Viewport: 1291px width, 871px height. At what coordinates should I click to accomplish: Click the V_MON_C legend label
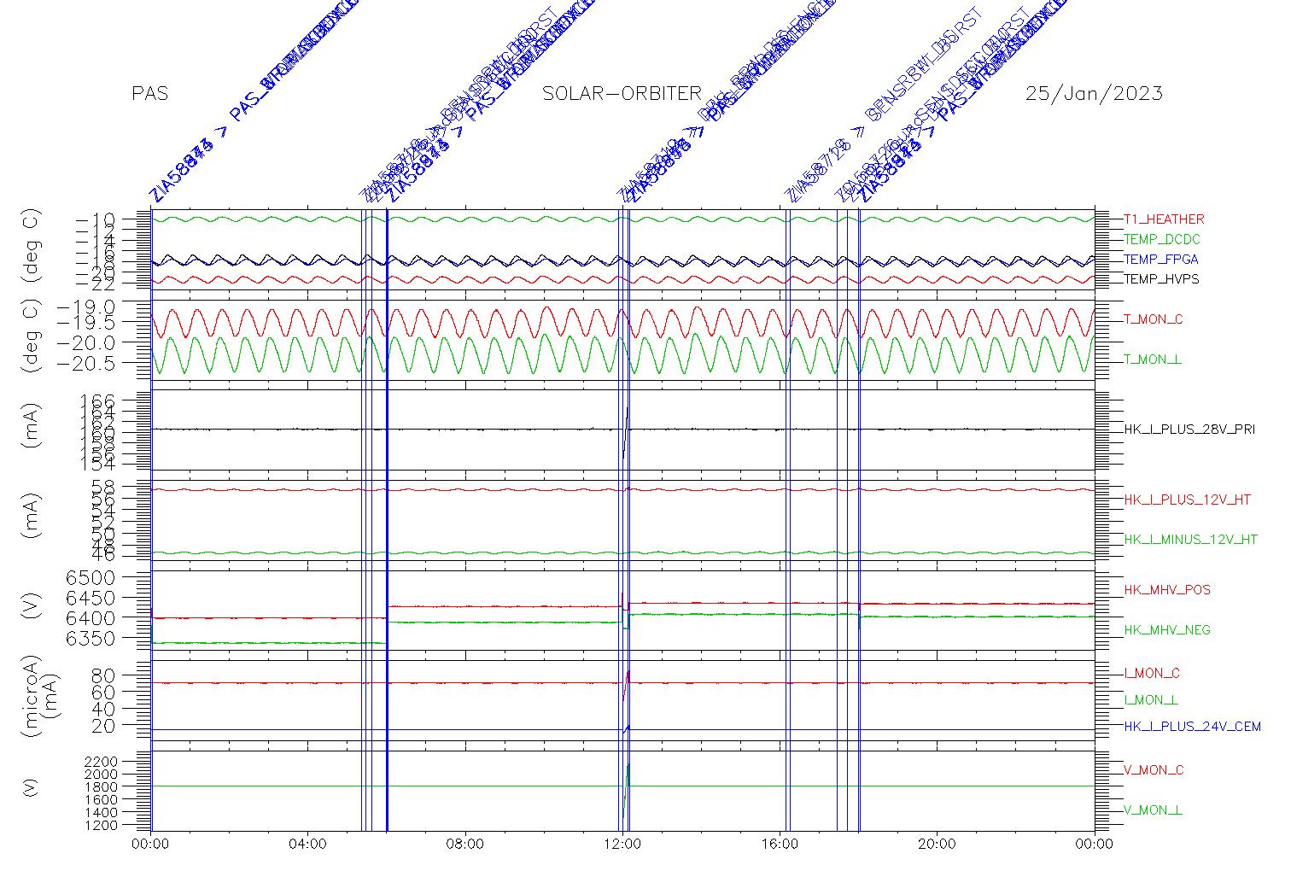[x=1154, y=770]
